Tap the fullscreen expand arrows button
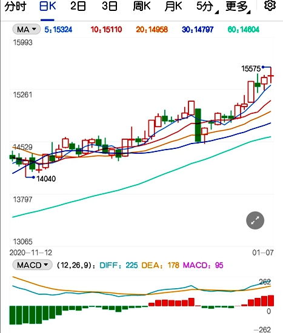This screenshot has width=283, height=333. click(255, 220)
